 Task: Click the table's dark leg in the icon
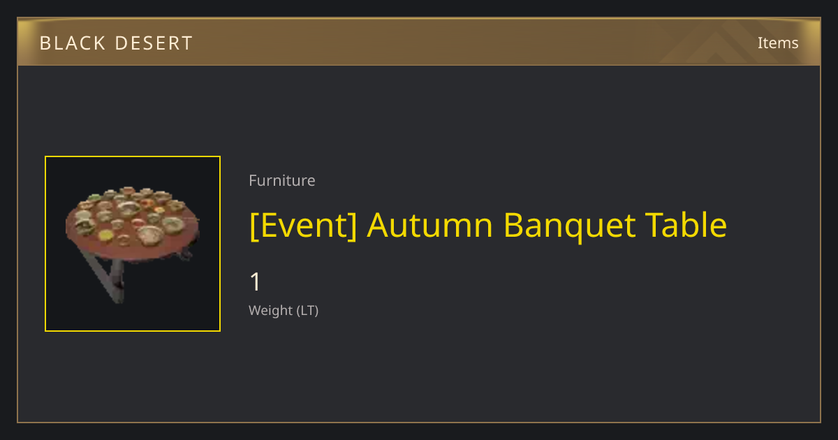(x=105, y=276)
